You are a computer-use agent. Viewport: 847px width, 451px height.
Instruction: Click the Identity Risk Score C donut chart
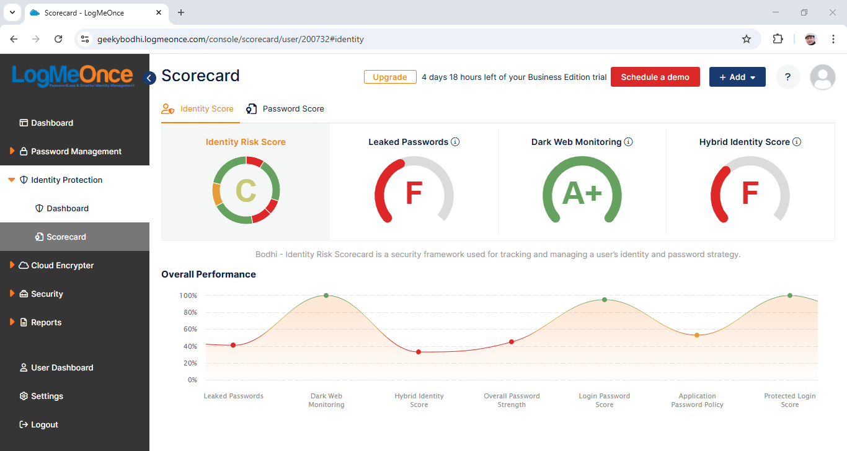coord(246,190)
